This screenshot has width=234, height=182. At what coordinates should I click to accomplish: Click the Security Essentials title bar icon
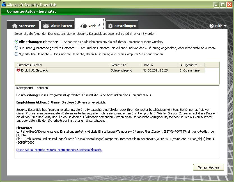coord(4,4)
